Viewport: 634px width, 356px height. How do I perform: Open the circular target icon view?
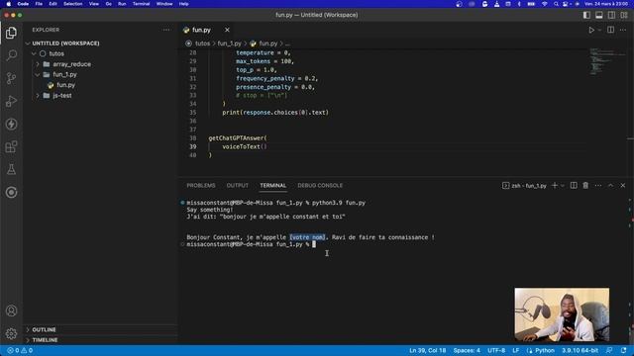[11, 192]
